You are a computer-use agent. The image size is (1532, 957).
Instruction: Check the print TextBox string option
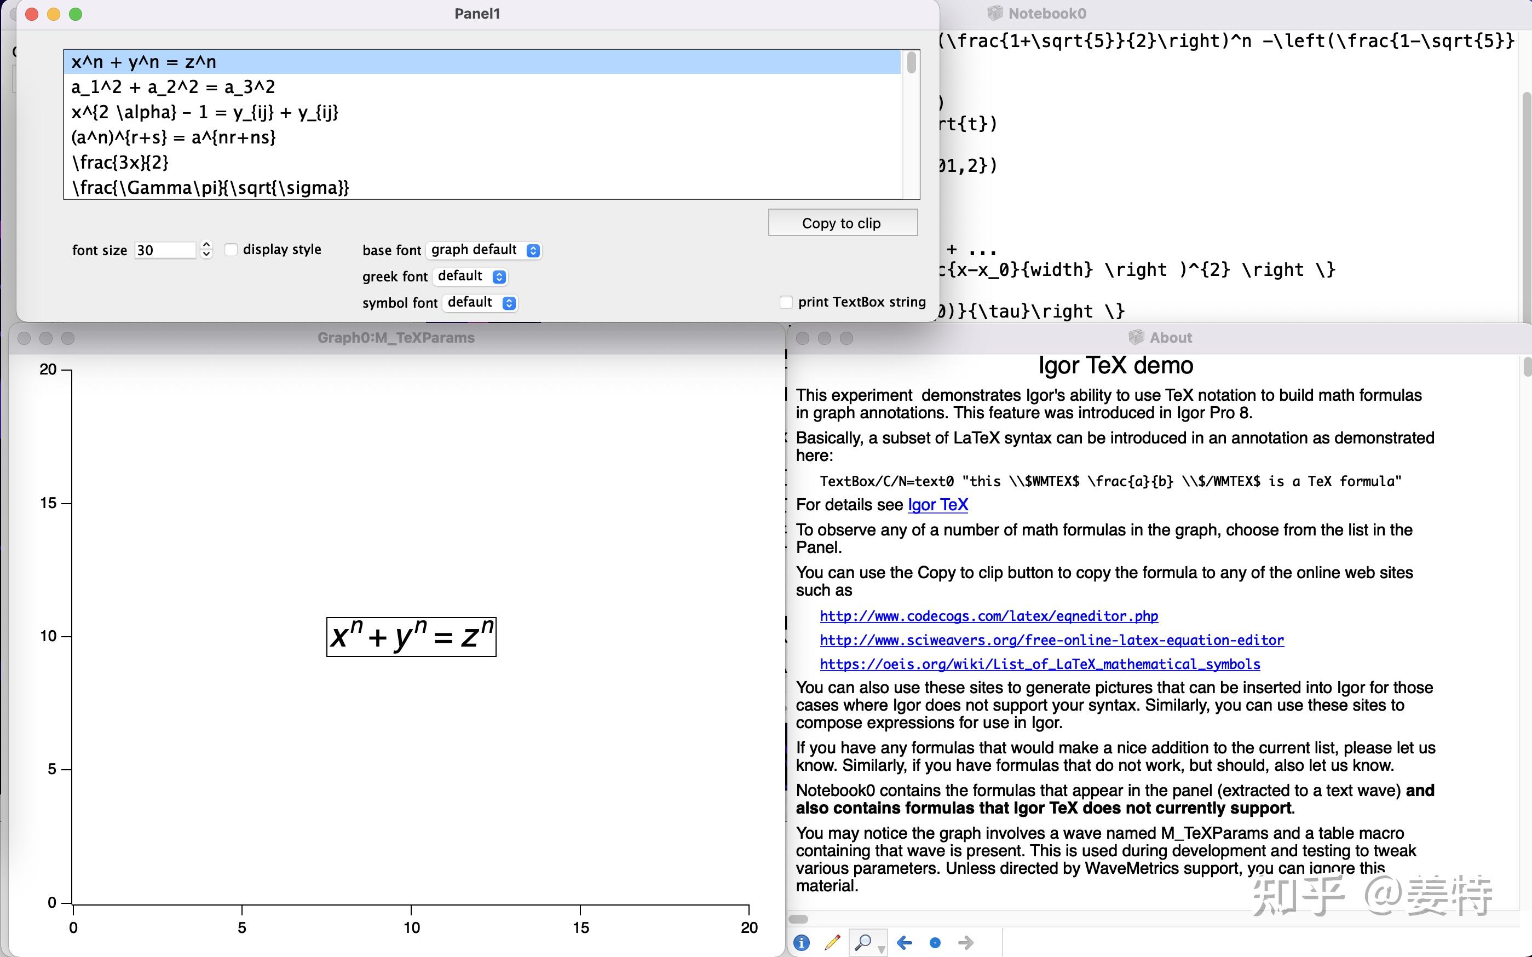tap(786, 302)
